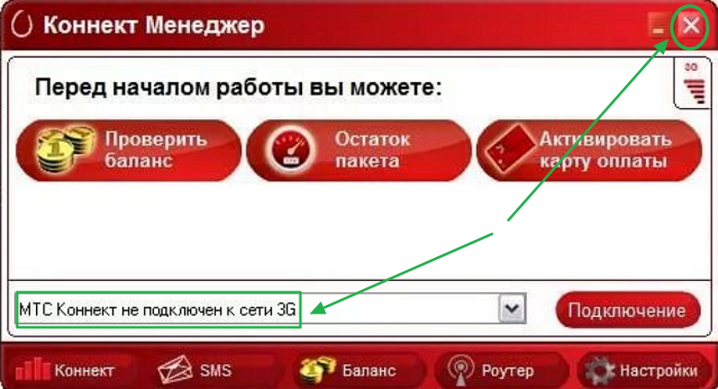Click the Коннект Менеджер title text
The width and height of the screenshot is (718, 389).
pyautogui.click(x=154, y=25)
